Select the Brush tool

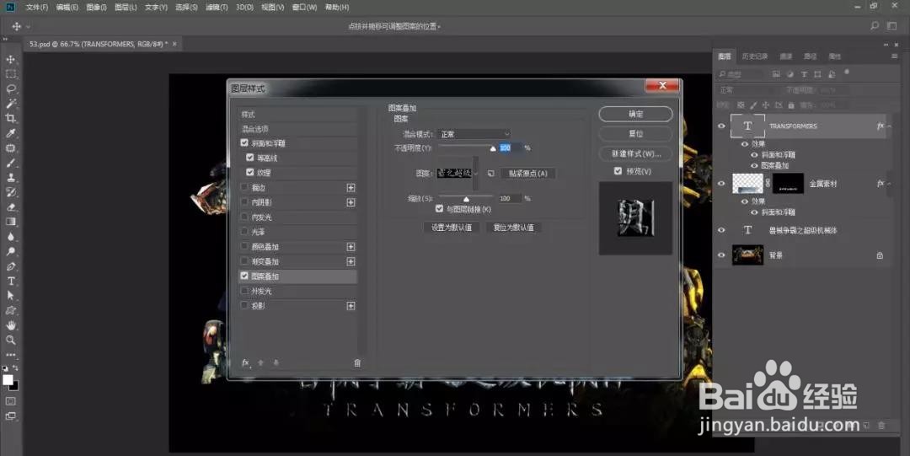(10, 164)
